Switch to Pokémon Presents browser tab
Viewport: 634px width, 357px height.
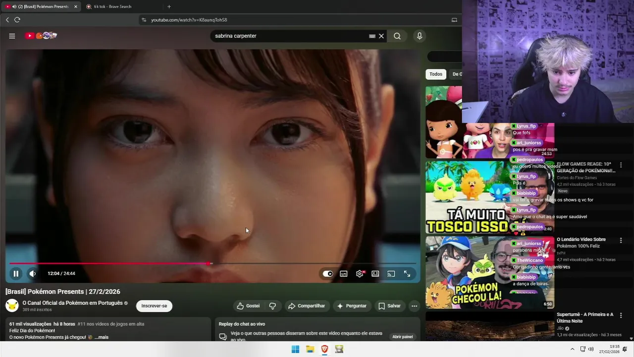click(x=40, y=6)
